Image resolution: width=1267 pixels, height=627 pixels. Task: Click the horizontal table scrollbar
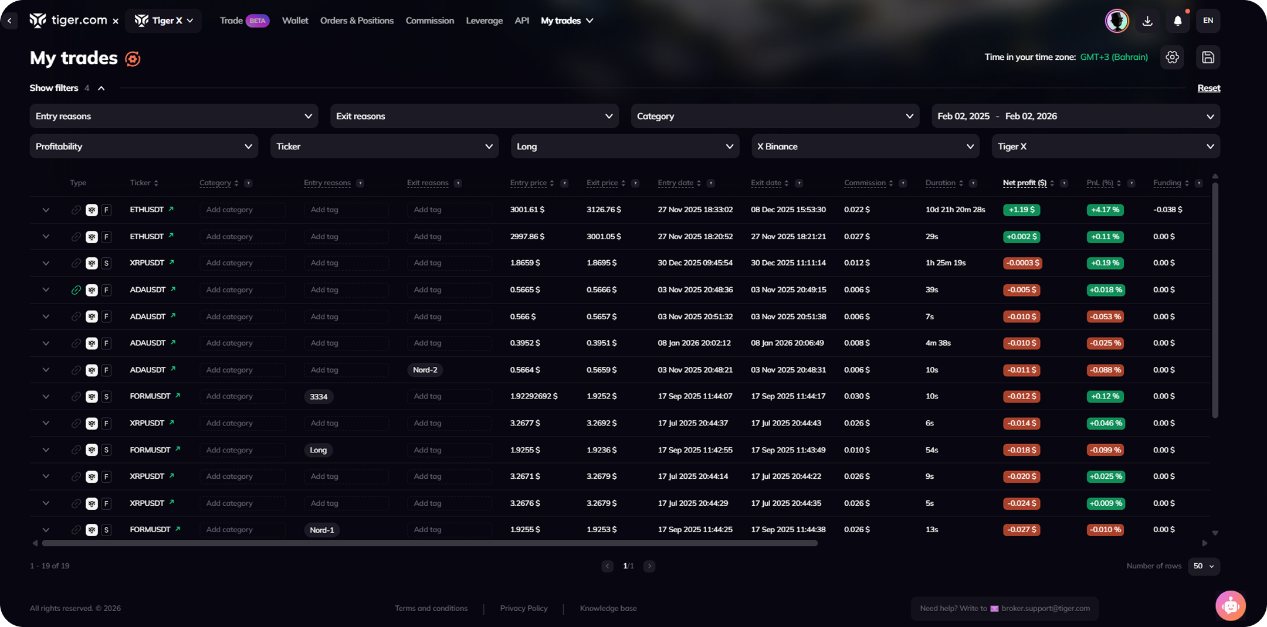429,543
